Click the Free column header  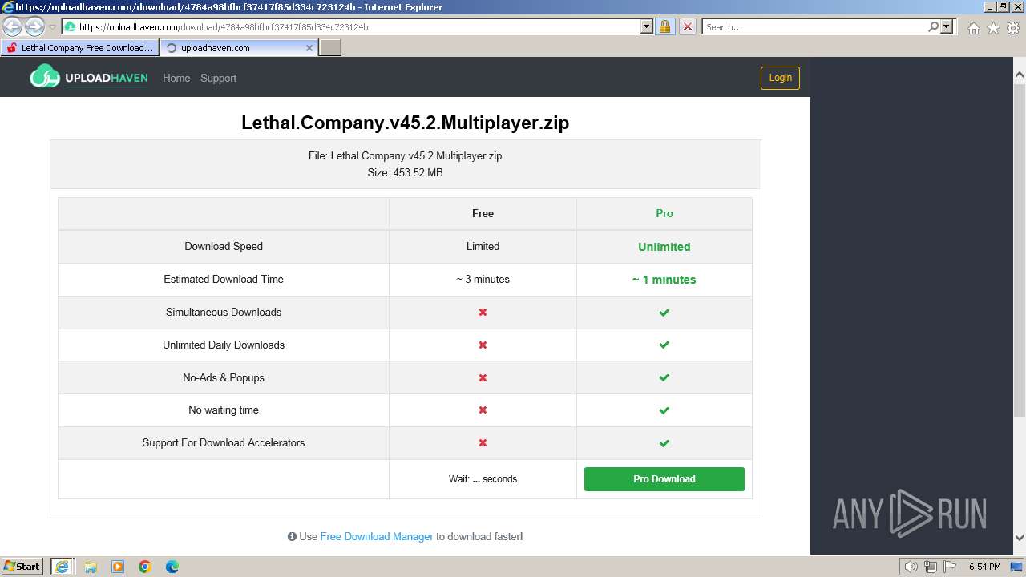[x=483, y=214]
